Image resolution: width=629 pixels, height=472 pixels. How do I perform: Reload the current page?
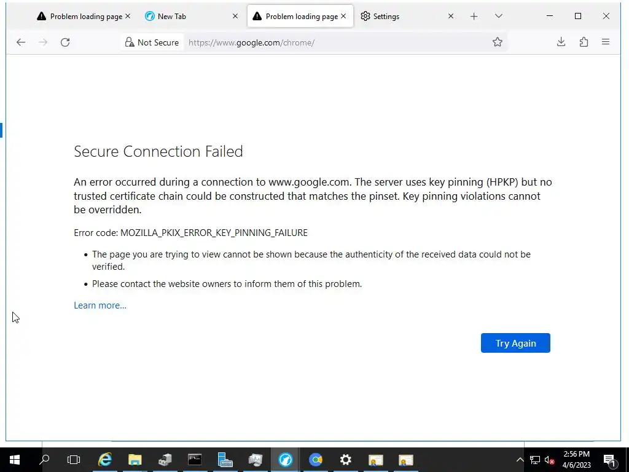click(x=65, y=42)
